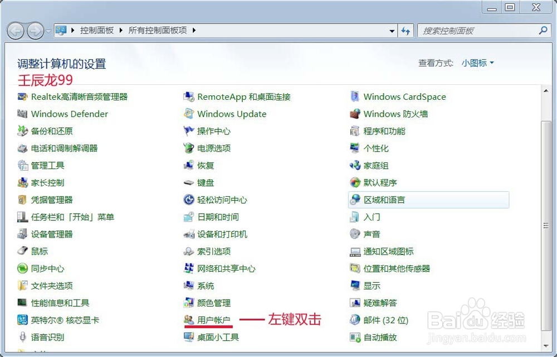This screenshot has height=357, width=557.
Task: Open the address bar history dropdown
Action: pos(392,31)
